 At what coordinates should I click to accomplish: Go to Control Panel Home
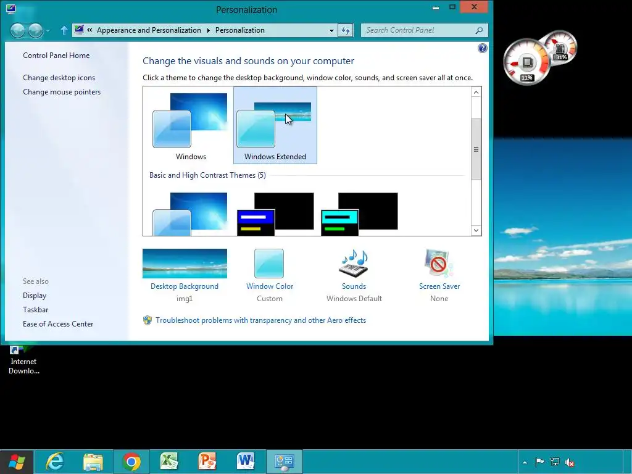[56, 56]
